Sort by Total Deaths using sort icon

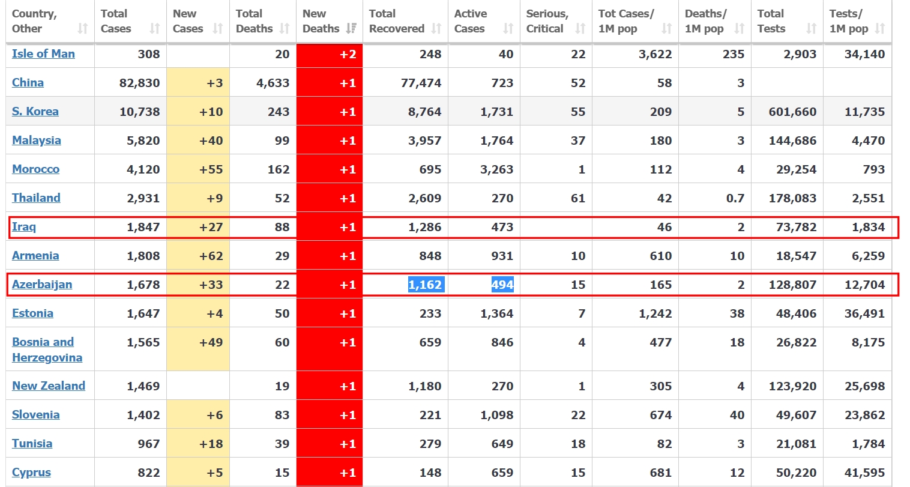tap(285, 28)
